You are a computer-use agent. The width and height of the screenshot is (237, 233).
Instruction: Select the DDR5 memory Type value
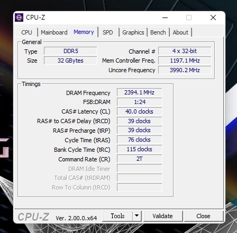pos(70,51)
